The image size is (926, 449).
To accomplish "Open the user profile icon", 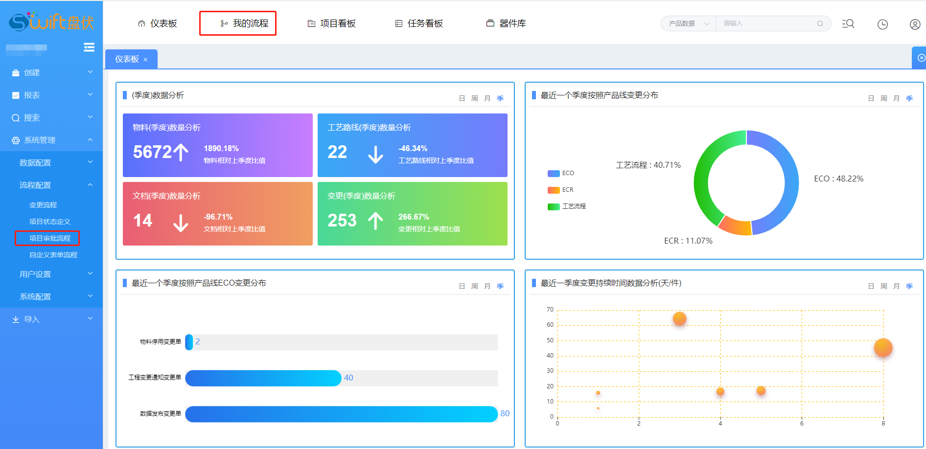I will (x=915, y=24).
